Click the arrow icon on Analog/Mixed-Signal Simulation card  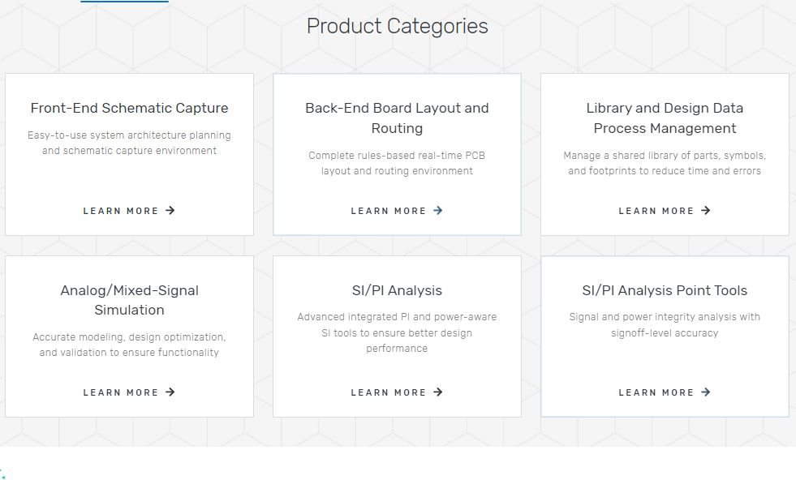pyautogui.click(x=170, y=392)
